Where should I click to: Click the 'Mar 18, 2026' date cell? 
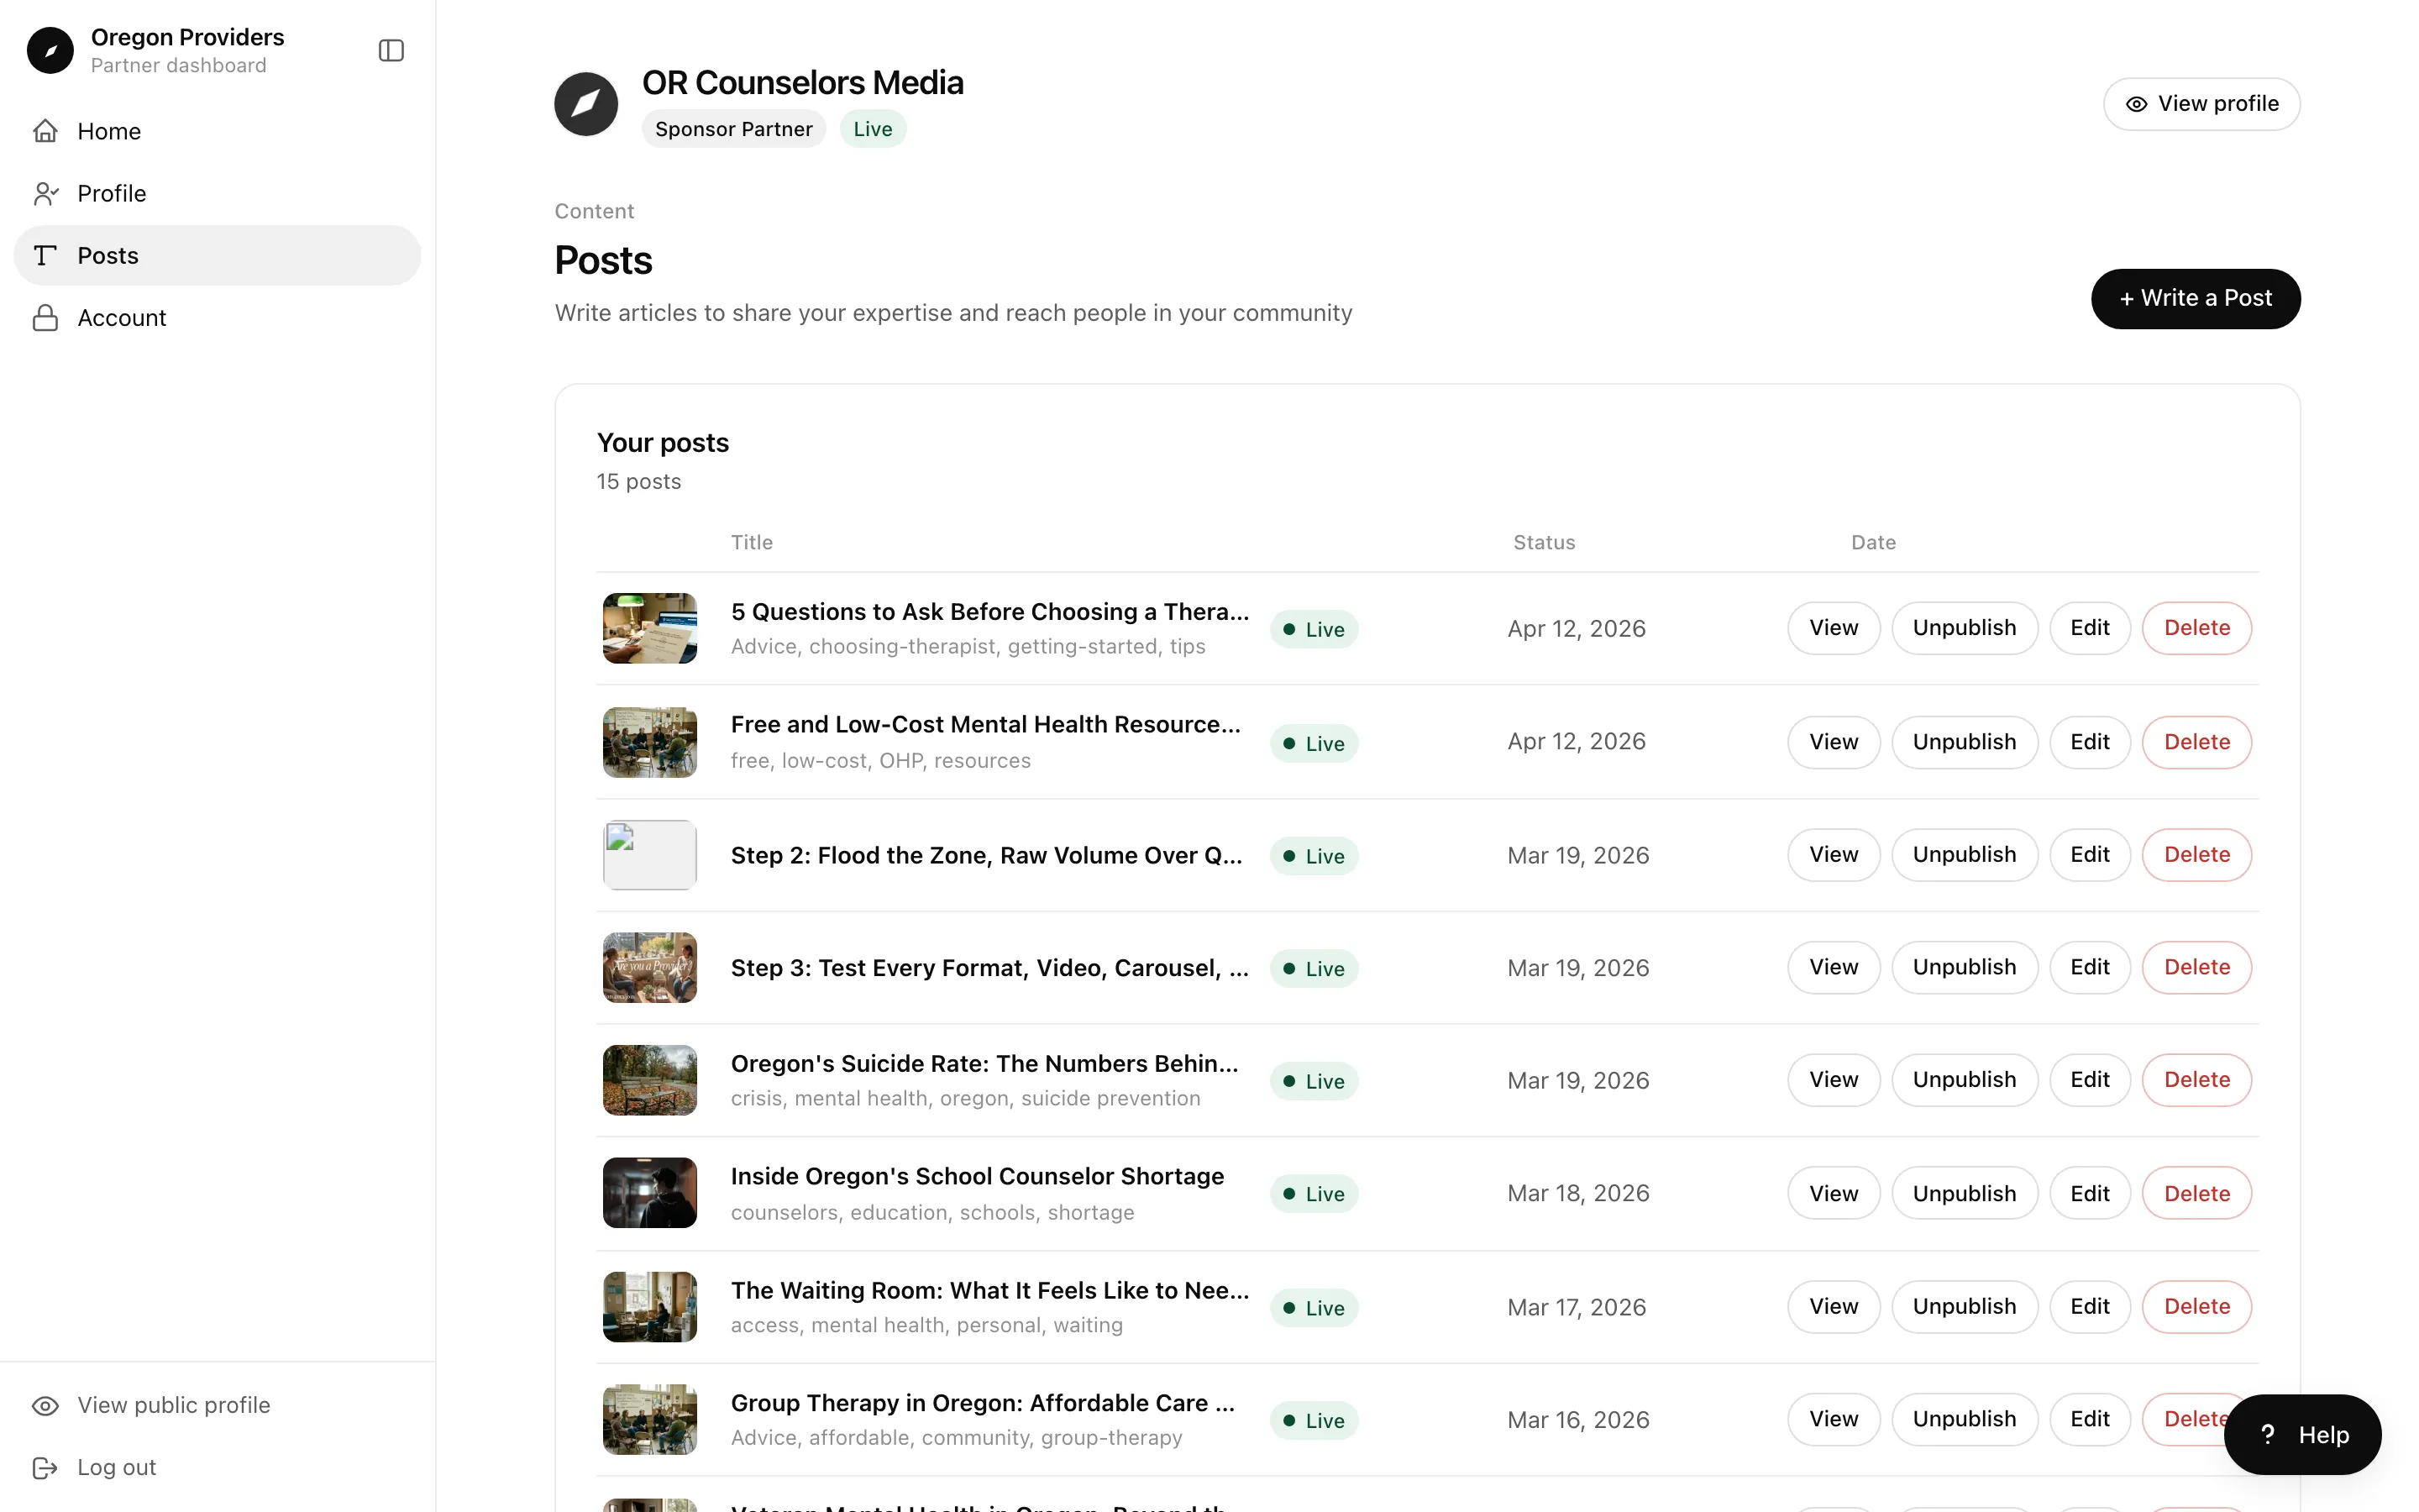(1578, 1193)
